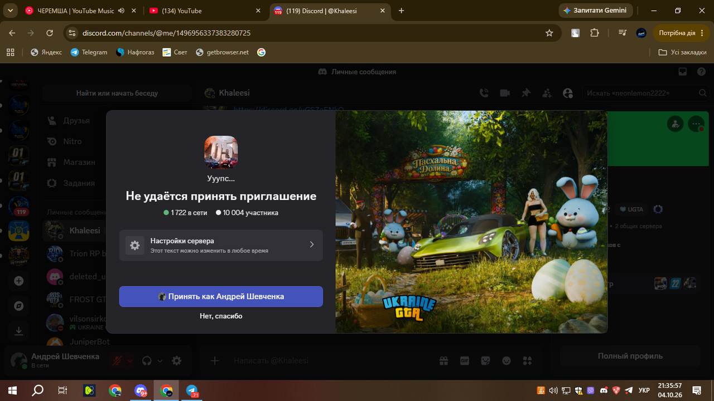Unmute the microphone in Discord user panel
Screen dimensions: 714x401
point(117,361)
